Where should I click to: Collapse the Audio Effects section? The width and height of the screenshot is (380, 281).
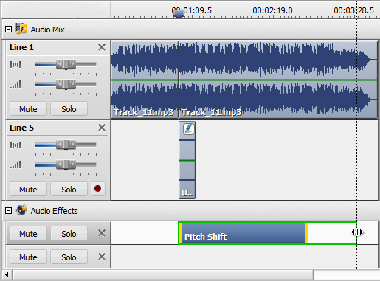8,211
